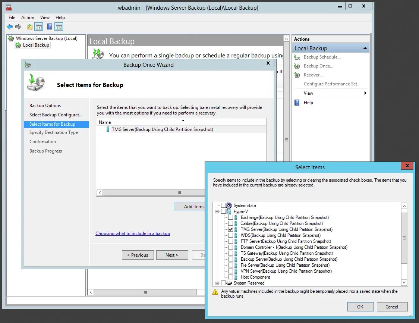Image resolution: width=419 pixels, height=323 pixels.
Task: Collapse the Hyper-V tree node
Action: point(217,211)
